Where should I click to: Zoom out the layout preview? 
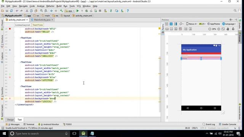[210, 29]
